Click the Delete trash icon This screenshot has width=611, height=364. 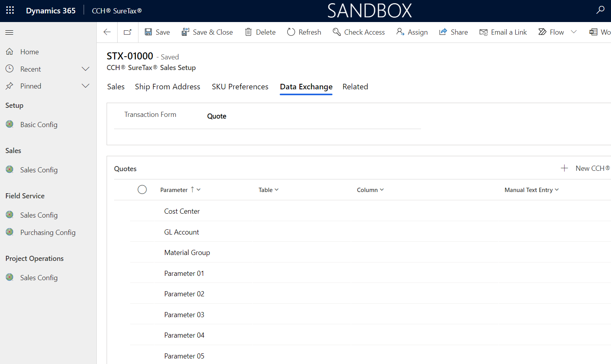click(x=248, y=32)
